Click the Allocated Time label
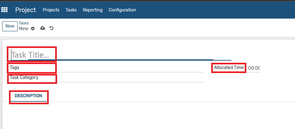The width and height of the screenshot is (295, 129). (x=229, y=67)
